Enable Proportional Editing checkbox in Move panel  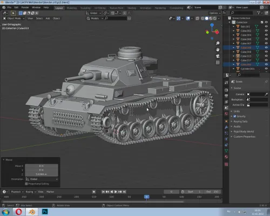coord(26,184)
